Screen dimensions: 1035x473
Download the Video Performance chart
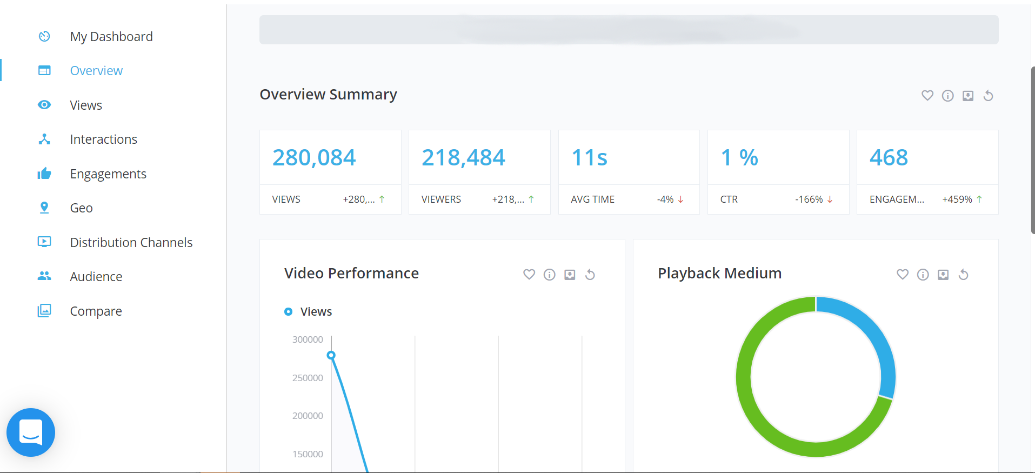point(570,275)
